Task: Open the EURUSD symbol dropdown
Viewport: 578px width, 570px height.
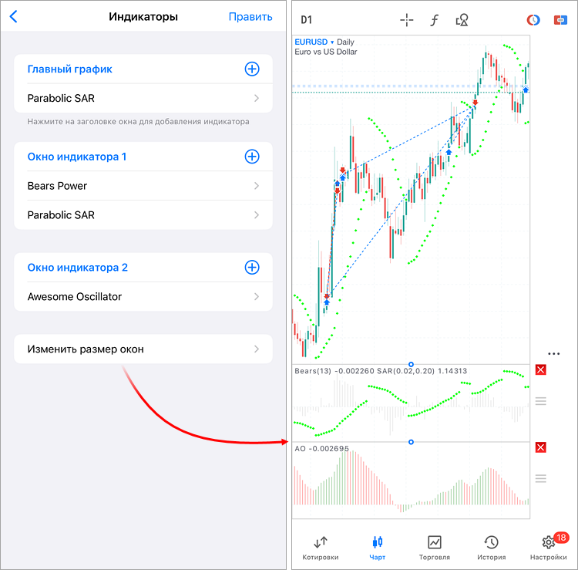Action: pyautogui.click(x=314, y=42)
